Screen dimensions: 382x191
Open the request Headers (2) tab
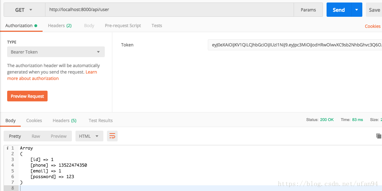60,26
